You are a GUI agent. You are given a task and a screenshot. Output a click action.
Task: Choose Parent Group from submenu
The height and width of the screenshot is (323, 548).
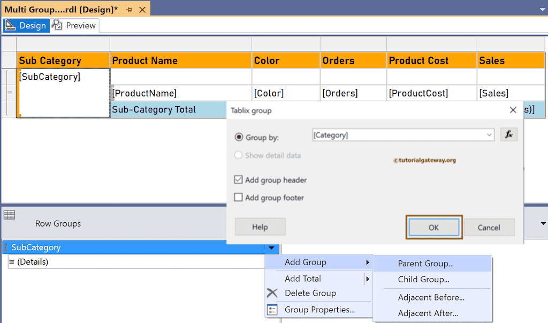coord(425,264)
